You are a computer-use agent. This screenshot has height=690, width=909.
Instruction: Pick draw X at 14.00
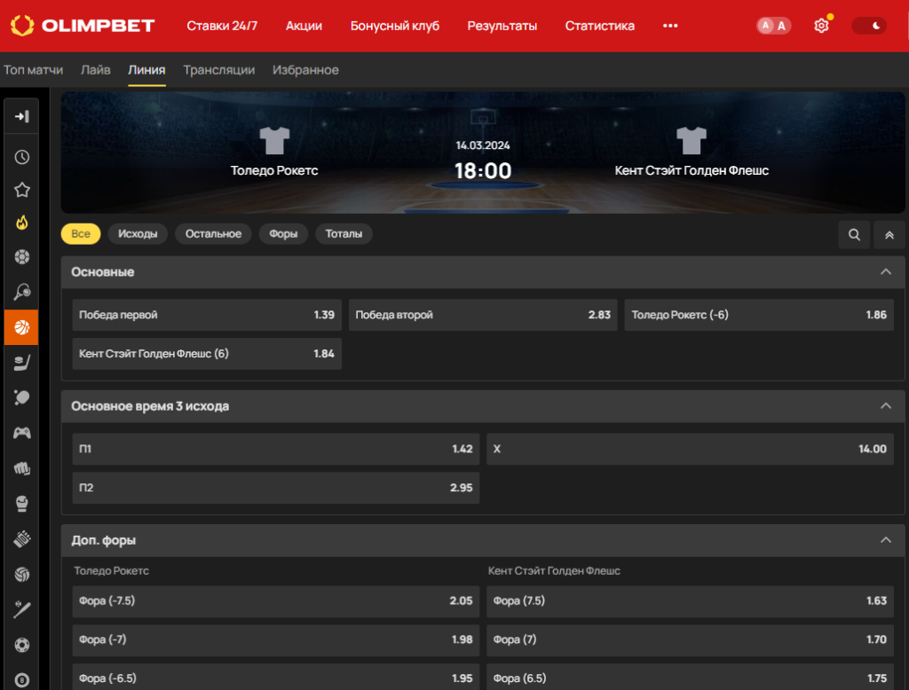click(x=690, y=449)
